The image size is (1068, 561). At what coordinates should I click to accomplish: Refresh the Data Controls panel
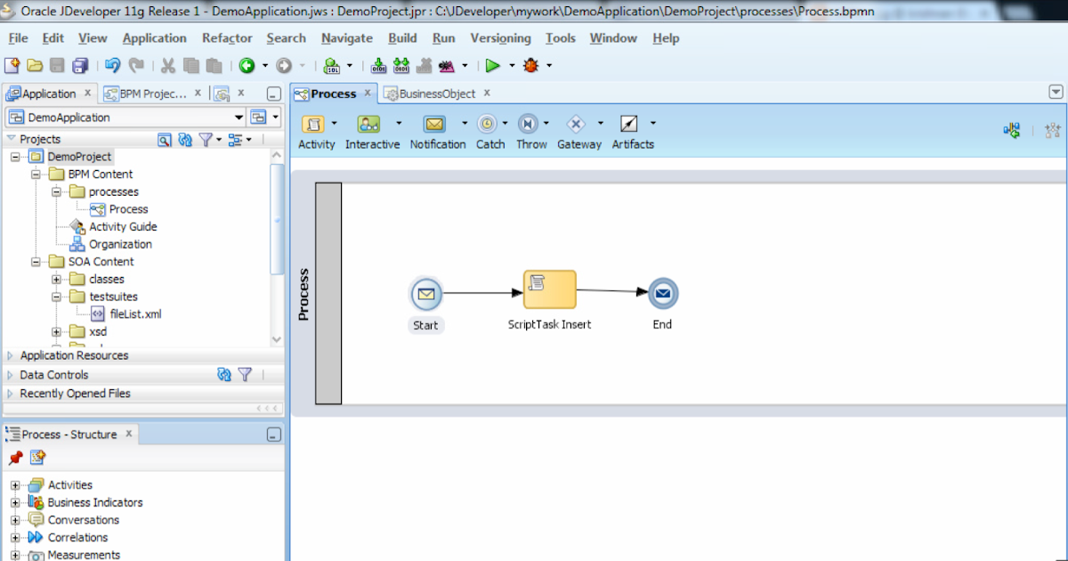(x=224, y=375)
